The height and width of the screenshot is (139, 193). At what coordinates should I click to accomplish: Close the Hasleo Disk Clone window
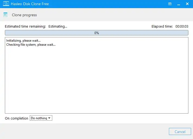[187, 4]
